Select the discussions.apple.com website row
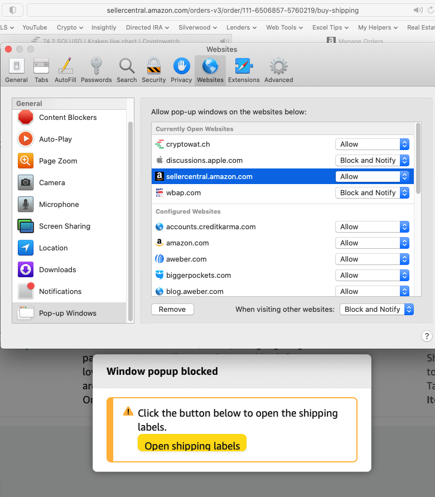The height and width of the screenshot is (497, 435). click(x=283, y=161)
